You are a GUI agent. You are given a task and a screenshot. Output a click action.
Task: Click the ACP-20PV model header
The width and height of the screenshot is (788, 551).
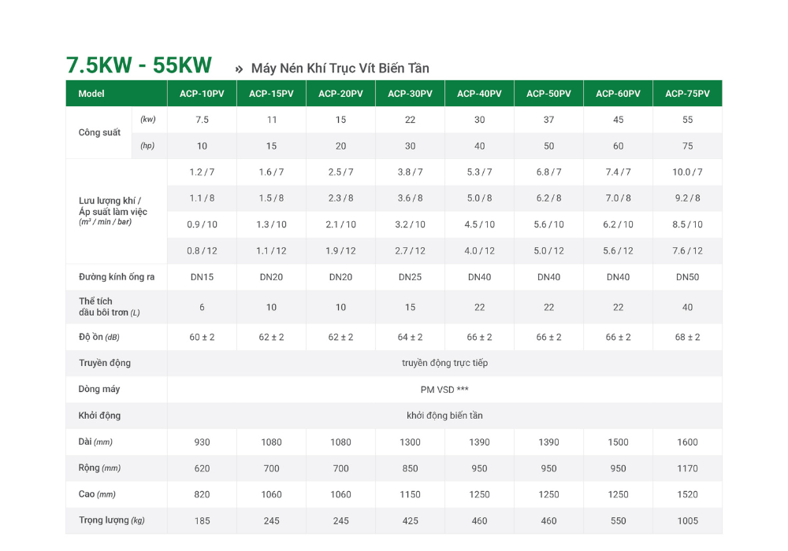click(x=340, y=94)
